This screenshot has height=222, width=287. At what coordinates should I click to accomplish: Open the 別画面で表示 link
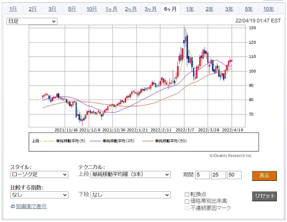pyautogui.click(x=31, y=207)
